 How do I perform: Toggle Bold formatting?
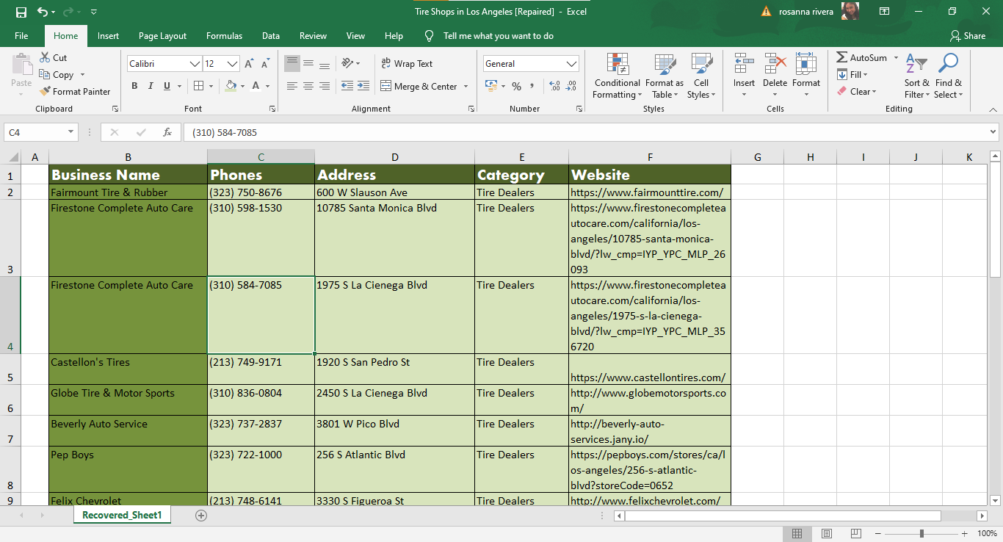point(134,86)
